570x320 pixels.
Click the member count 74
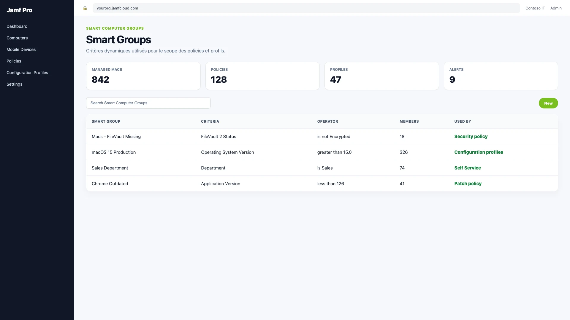[402, 168]
